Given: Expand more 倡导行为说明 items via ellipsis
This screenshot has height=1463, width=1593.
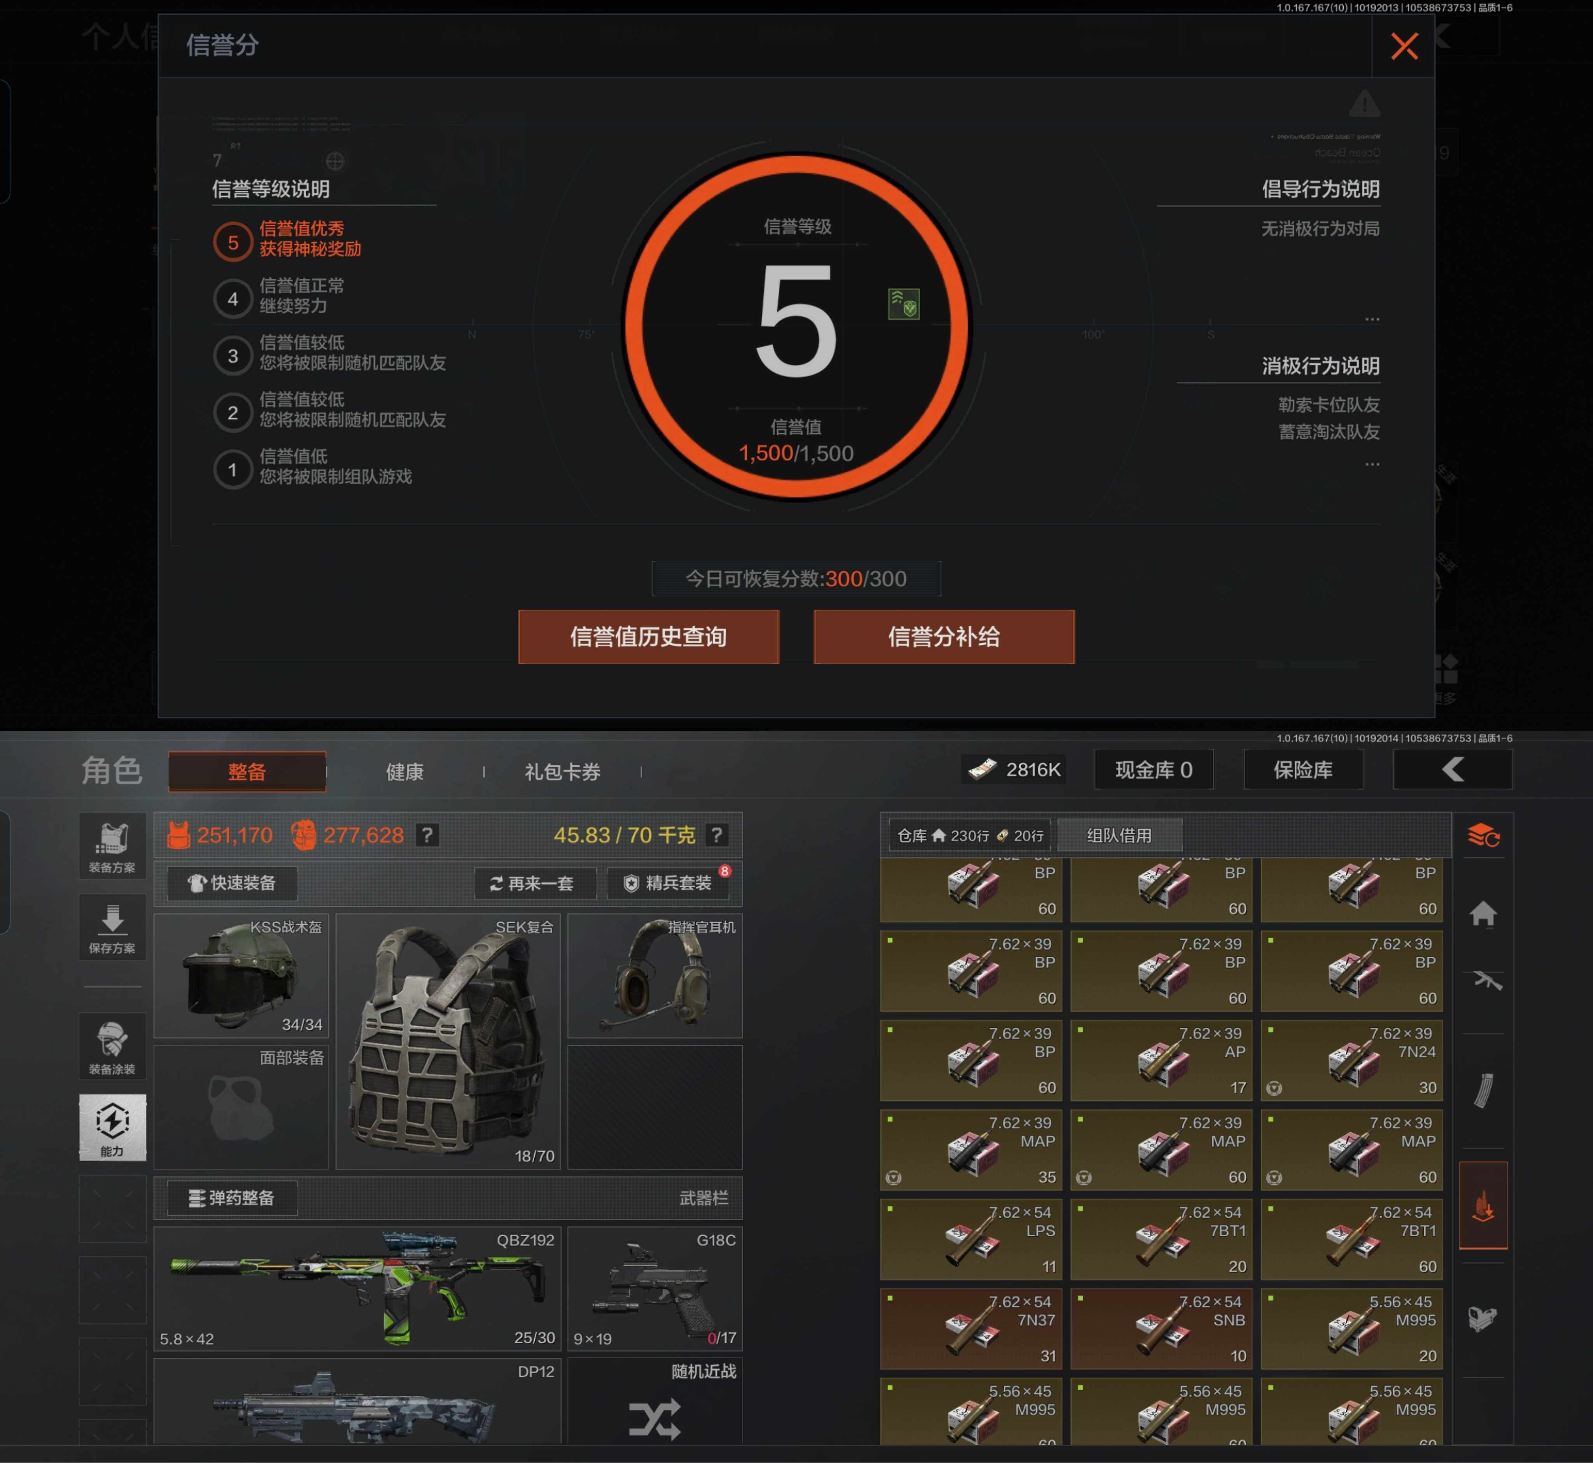Looking at the screenshot, I should pyautogui.click(x=1372, y=319).
